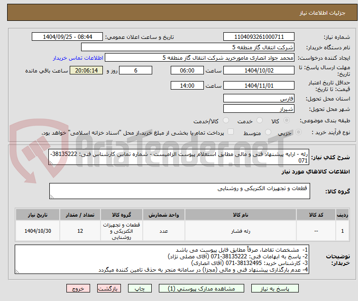Click the need date cell 1404/10/30

pos(37,231)
